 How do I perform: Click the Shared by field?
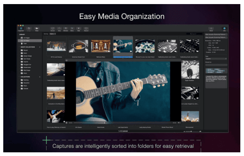(216, 65)
